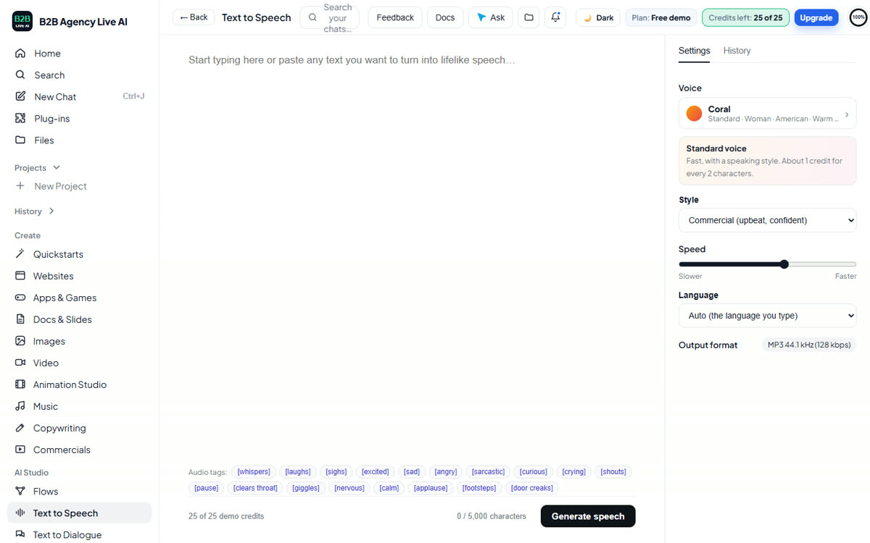Click the blue Upgrade button

pyautogui.click(x=816, y=17)
